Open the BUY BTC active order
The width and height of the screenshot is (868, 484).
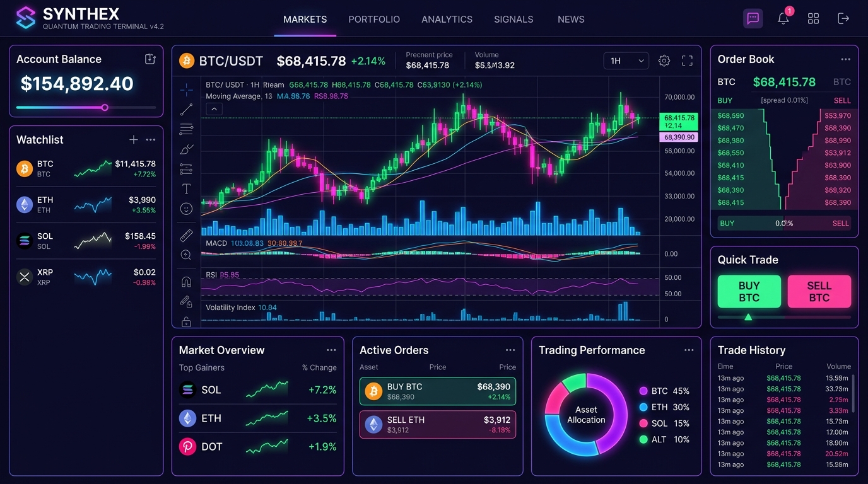(x=438, y=391)
